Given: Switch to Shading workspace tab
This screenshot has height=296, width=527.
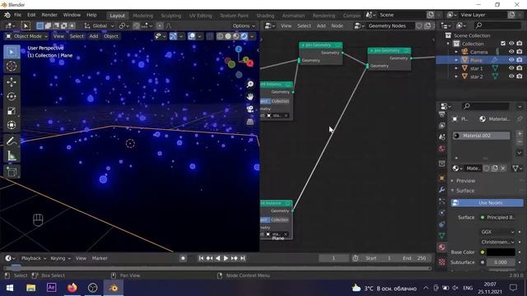Looking at the screenshot, I should [x=265, y=16].
